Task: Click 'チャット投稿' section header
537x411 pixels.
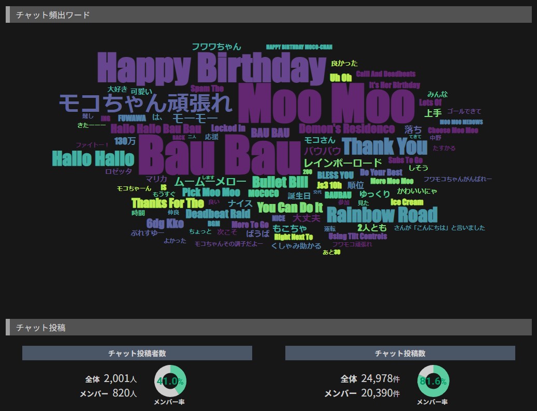Action: coord(268,328)
